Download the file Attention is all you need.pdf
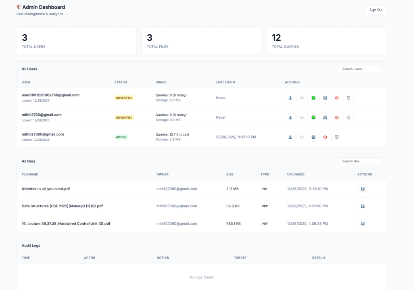The height and width of the screenshot is (290, 413). [x=362, y=188]
